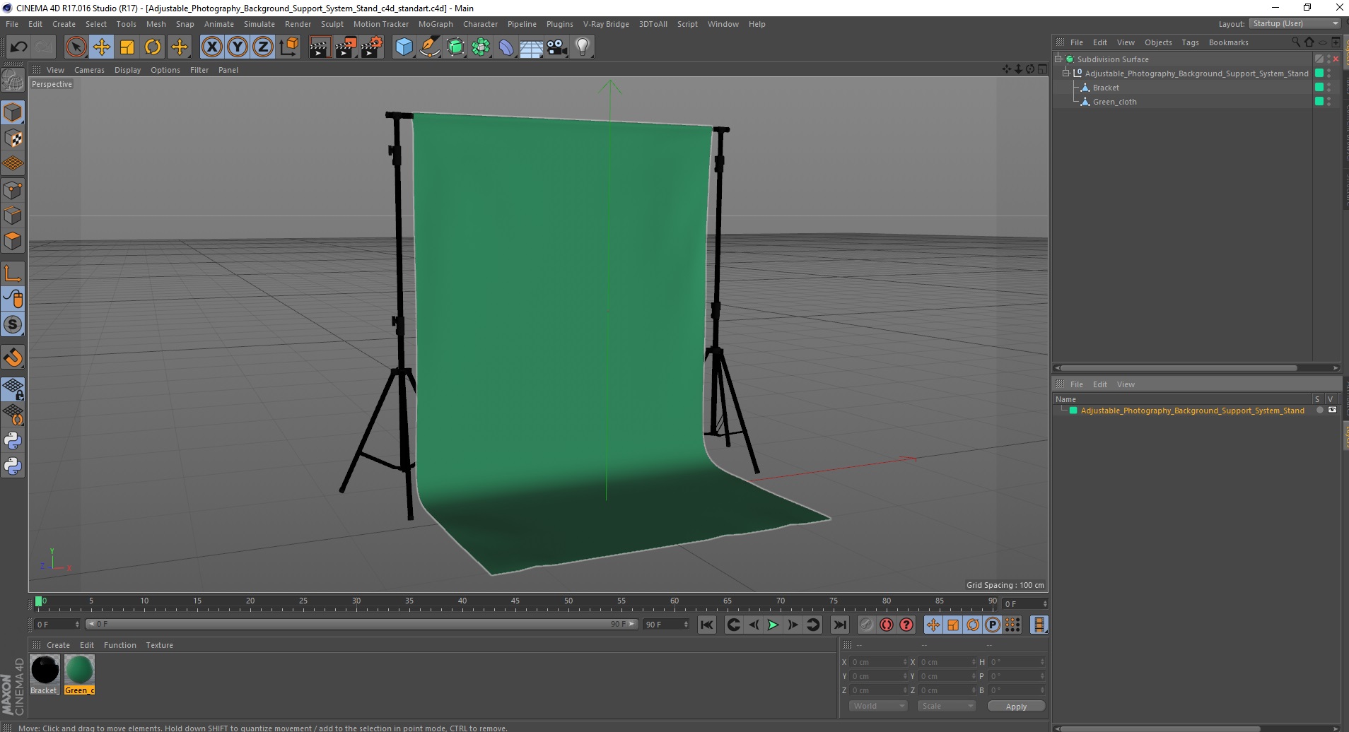Click the Apply button
The width and height of the screenshot is (1349, 732).
[1016, 706]
